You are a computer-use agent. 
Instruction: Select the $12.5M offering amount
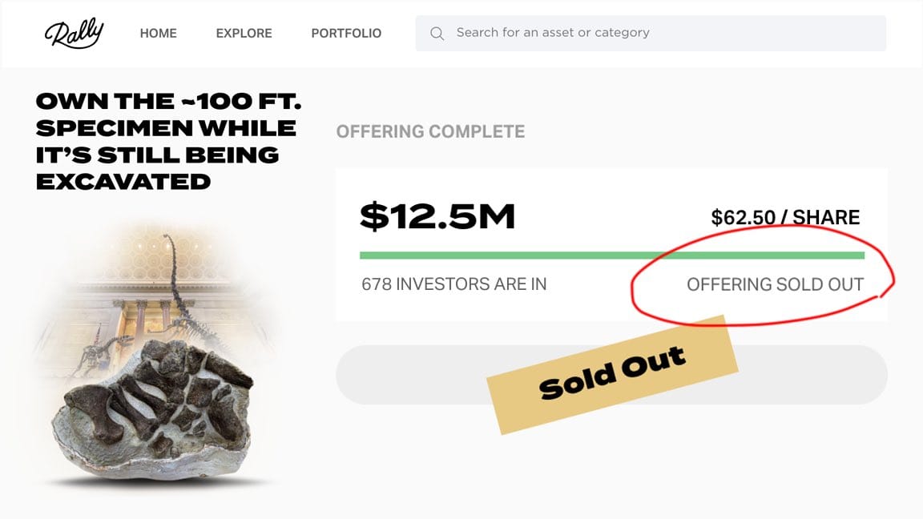(x=437, y=216)
